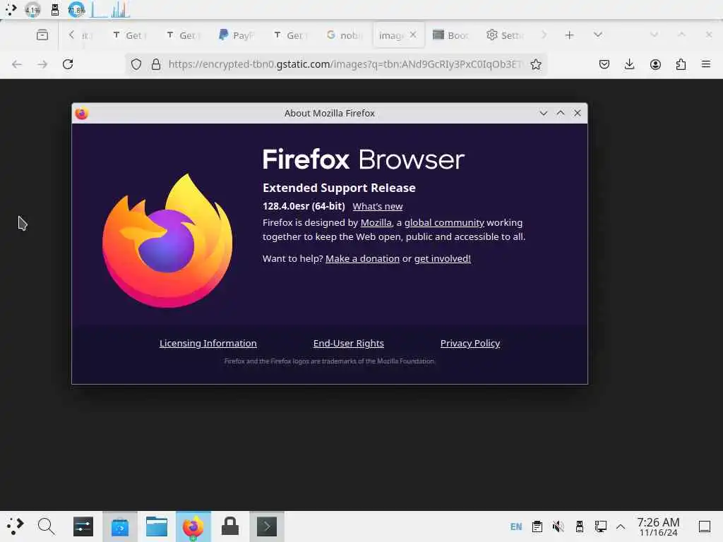Open the global community link
This screenshot has width=723, height=542.
[444, 222]
